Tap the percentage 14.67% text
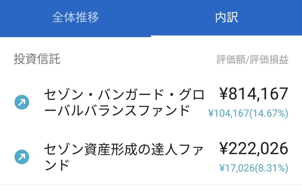 [269, 113]
